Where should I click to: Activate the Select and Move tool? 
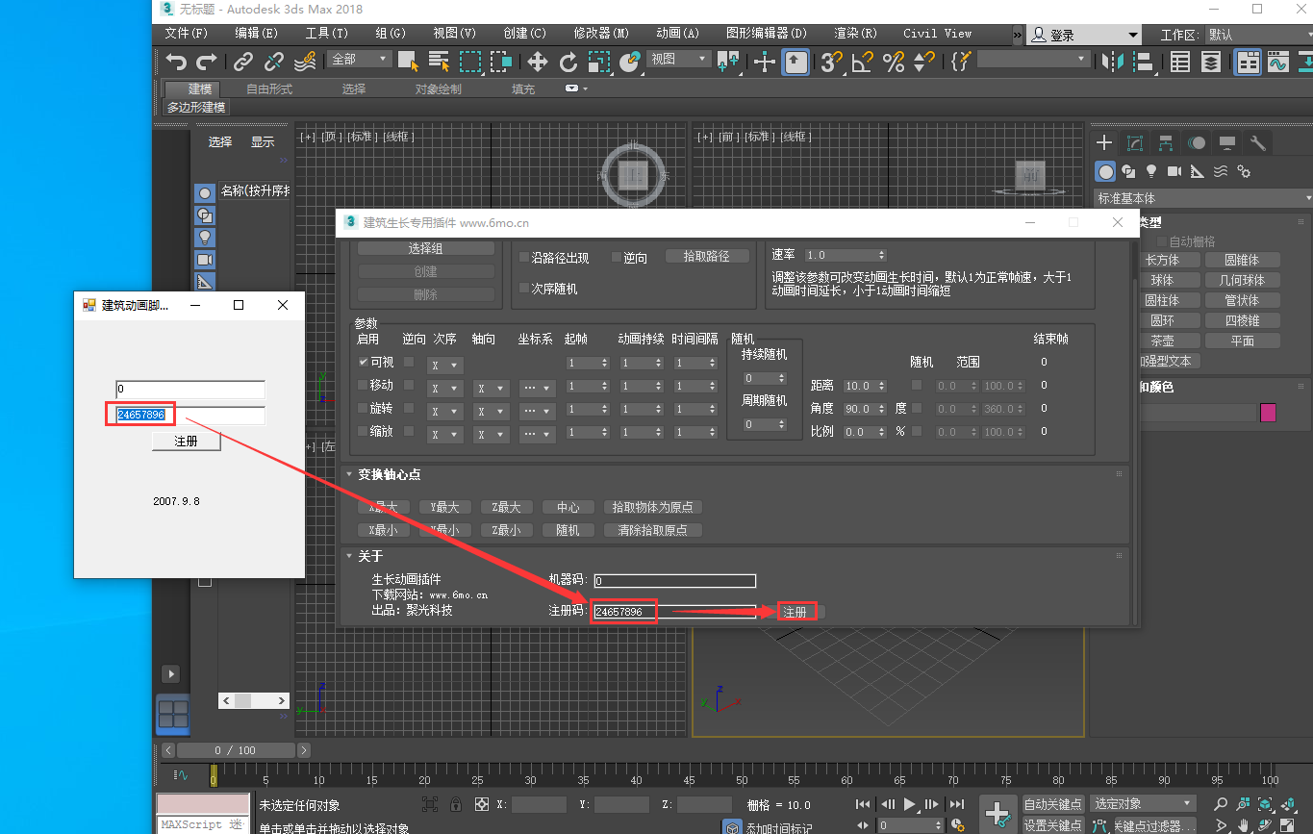[x=537, y=62]
